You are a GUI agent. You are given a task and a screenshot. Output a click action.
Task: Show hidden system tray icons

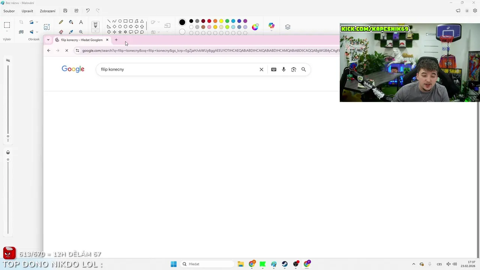click(414, 264)
